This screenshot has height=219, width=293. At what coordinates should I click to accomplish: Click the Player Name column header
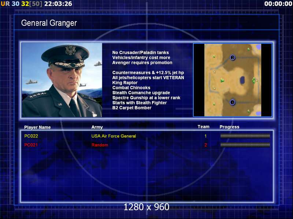[x=37, y=127]
